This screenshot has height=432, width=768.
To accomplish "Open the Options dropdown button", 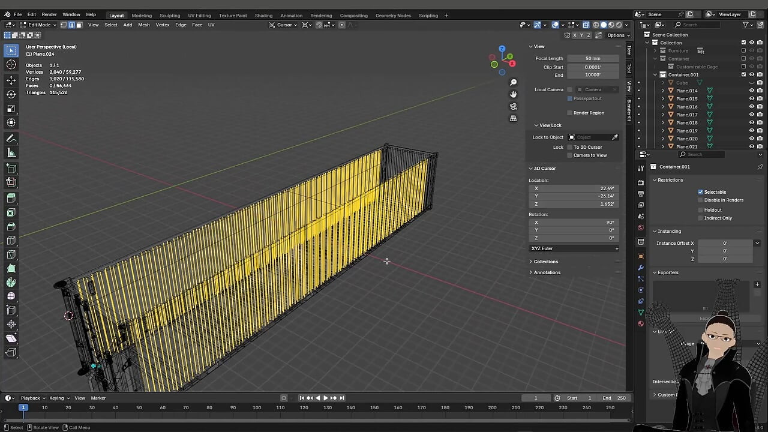I will pyautogui.click(x=617, y=35).
